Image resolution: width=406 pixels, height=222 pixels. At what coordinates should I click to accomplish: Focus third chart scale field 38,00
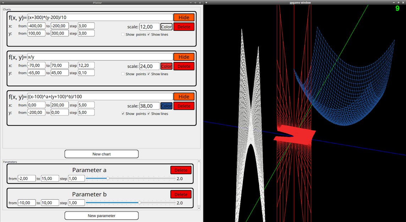click(149, 106)
